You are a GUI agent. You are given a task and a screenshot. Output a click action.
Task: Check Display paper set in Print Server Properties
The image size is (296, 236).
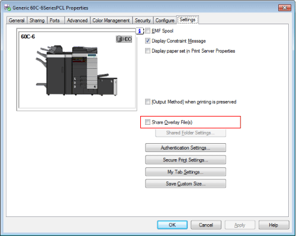147,51
